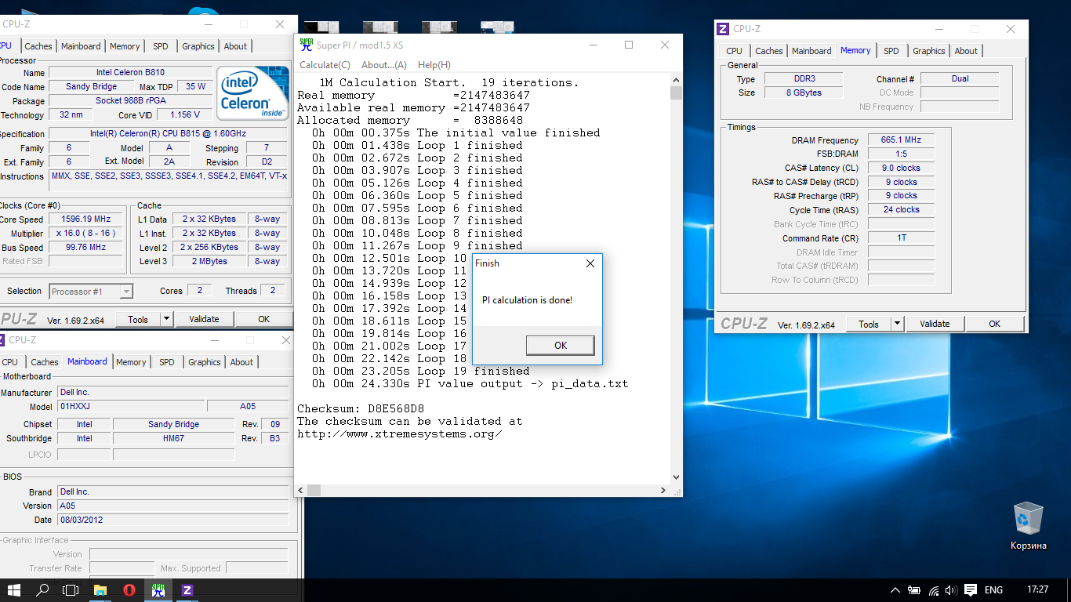Click the memory Type field DDR3
1071x602 pixels.
[803, 79]
